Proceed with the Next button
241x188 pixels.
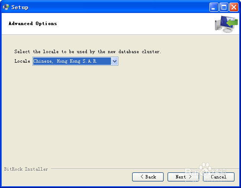pyautogui.click(x=183, y=177)
